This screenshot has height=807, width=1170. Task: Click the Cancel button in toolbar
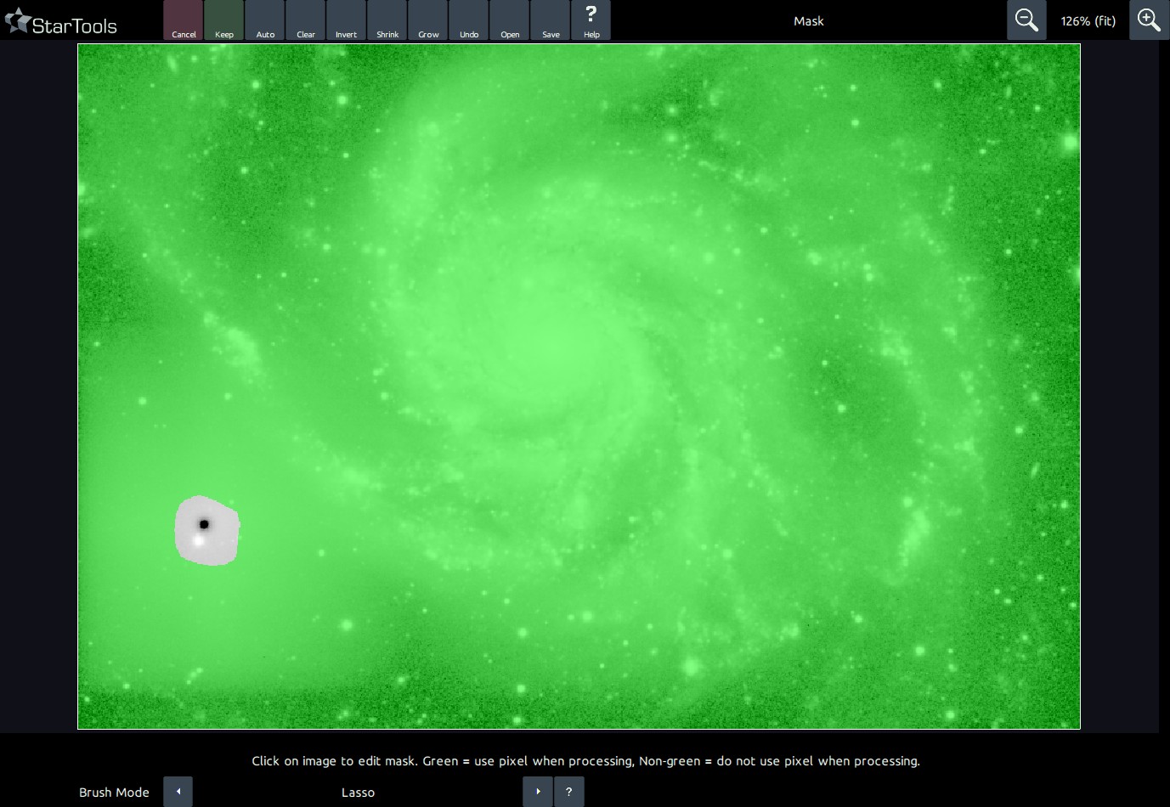pyautogui.click(x=184, y=20)
